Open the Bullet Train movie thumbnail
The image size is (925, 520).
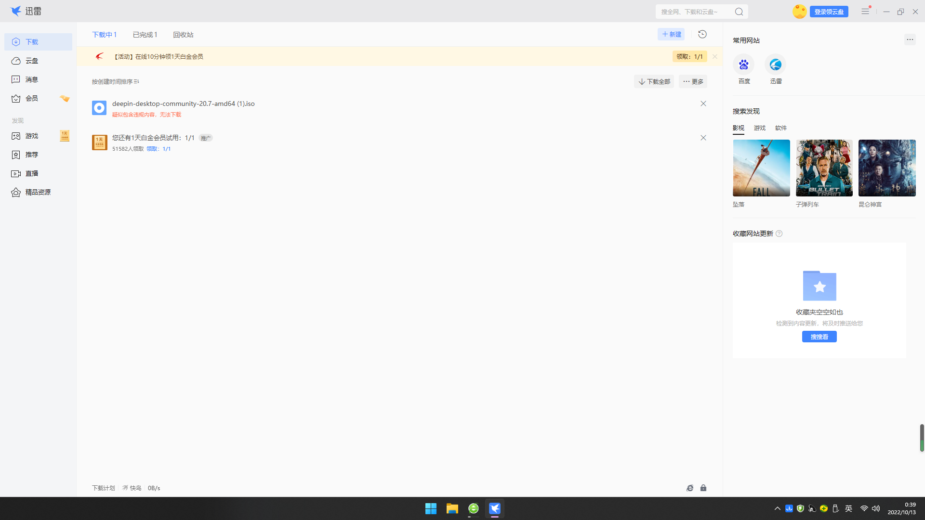click(x=824, y=168)
